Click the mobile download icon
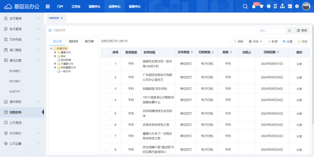 click(275, 6)
